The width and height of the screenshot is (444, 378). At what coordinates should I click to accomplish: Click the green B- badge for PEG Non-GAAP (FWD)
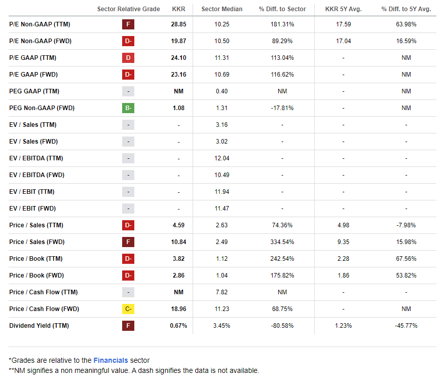tap(128, 108)
